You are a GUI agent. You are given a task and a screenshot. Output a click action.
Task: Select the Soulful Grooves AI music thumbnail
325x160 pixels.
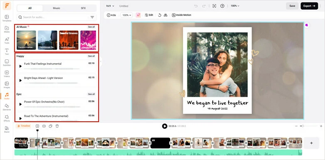point(69,40)
